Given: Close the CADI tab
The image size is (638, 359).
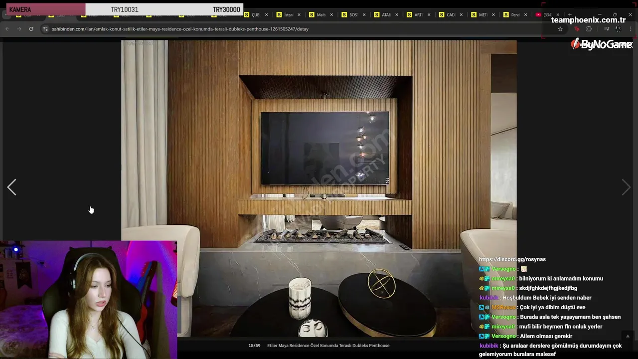Looking at the screenshot, I should [x=462, y=15].
